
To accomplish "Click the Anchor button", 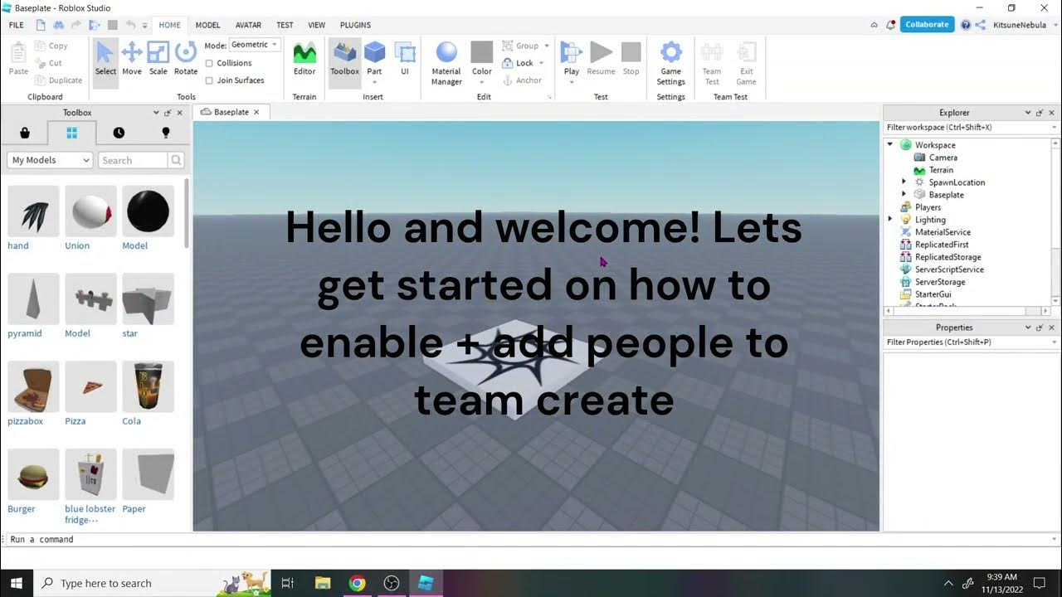I will tap(522, 80).
